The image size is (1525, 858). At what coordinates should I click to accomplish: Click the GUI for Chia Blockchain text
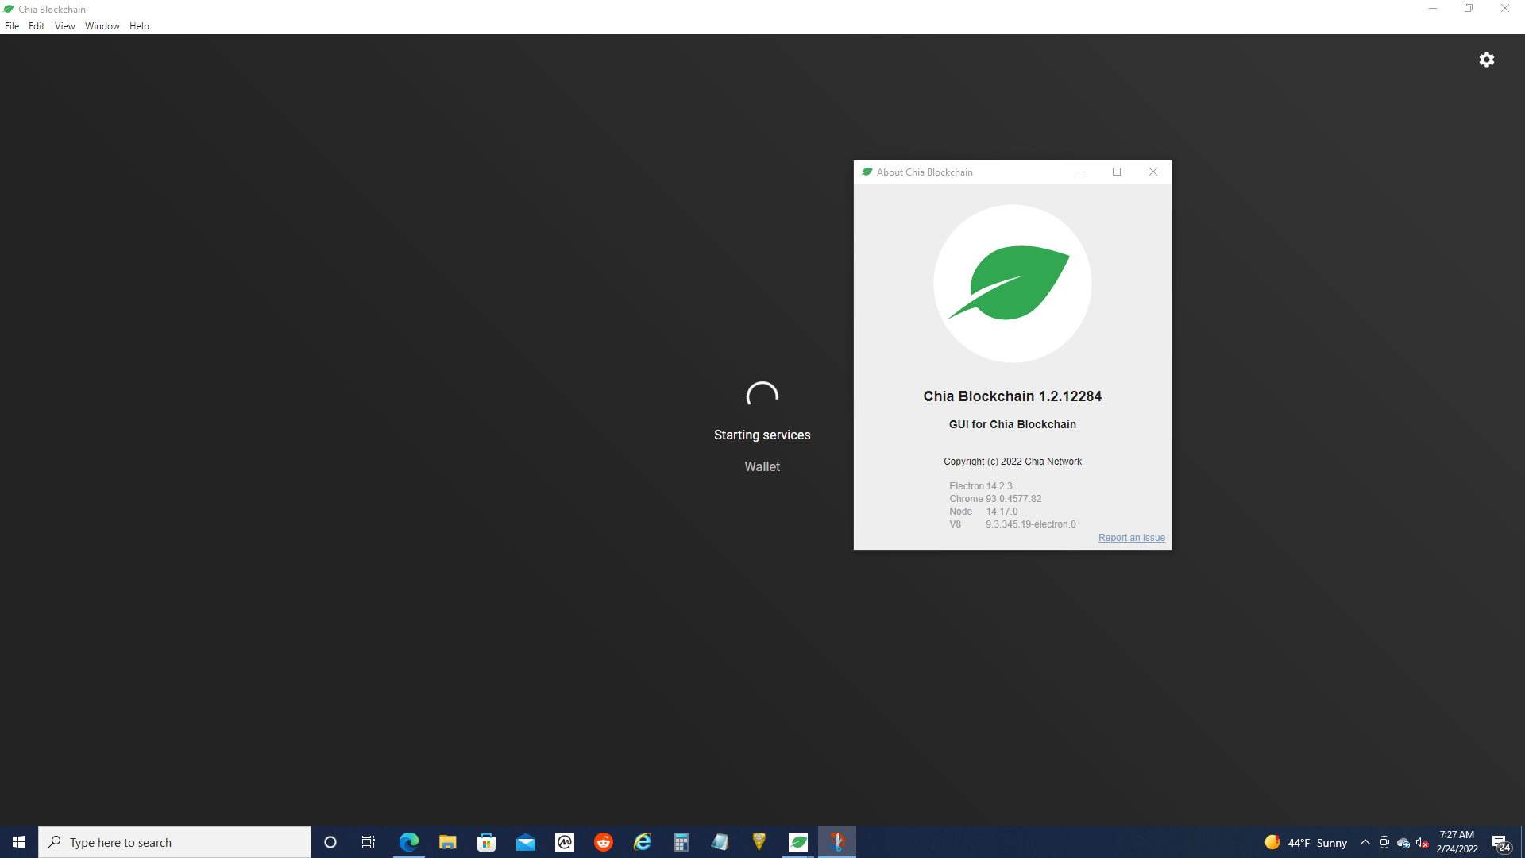point(1012,424)
